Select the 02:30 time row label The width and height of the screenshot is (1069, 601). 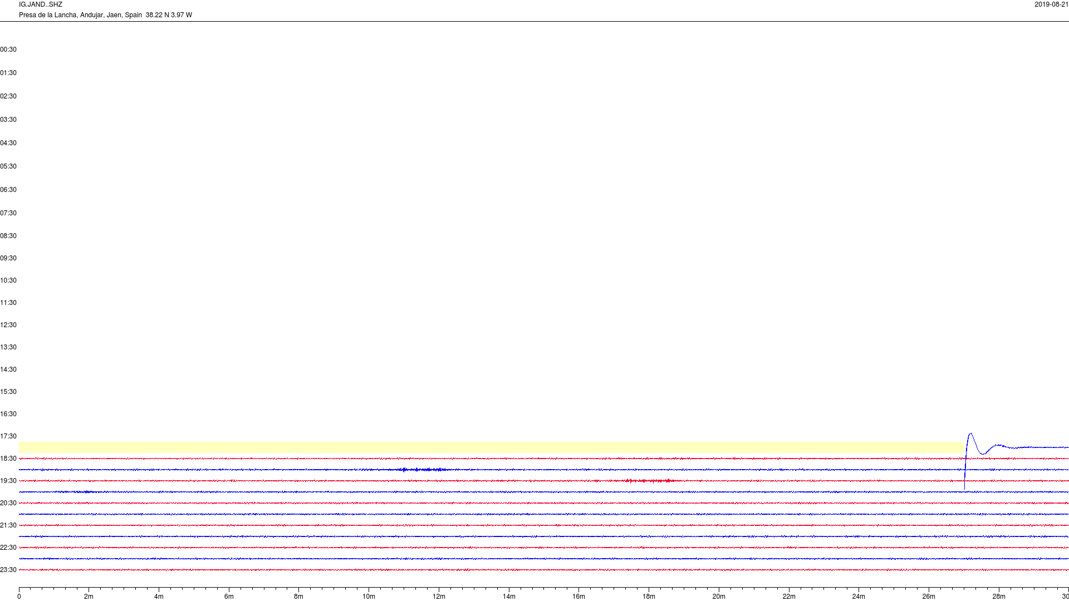8,96
